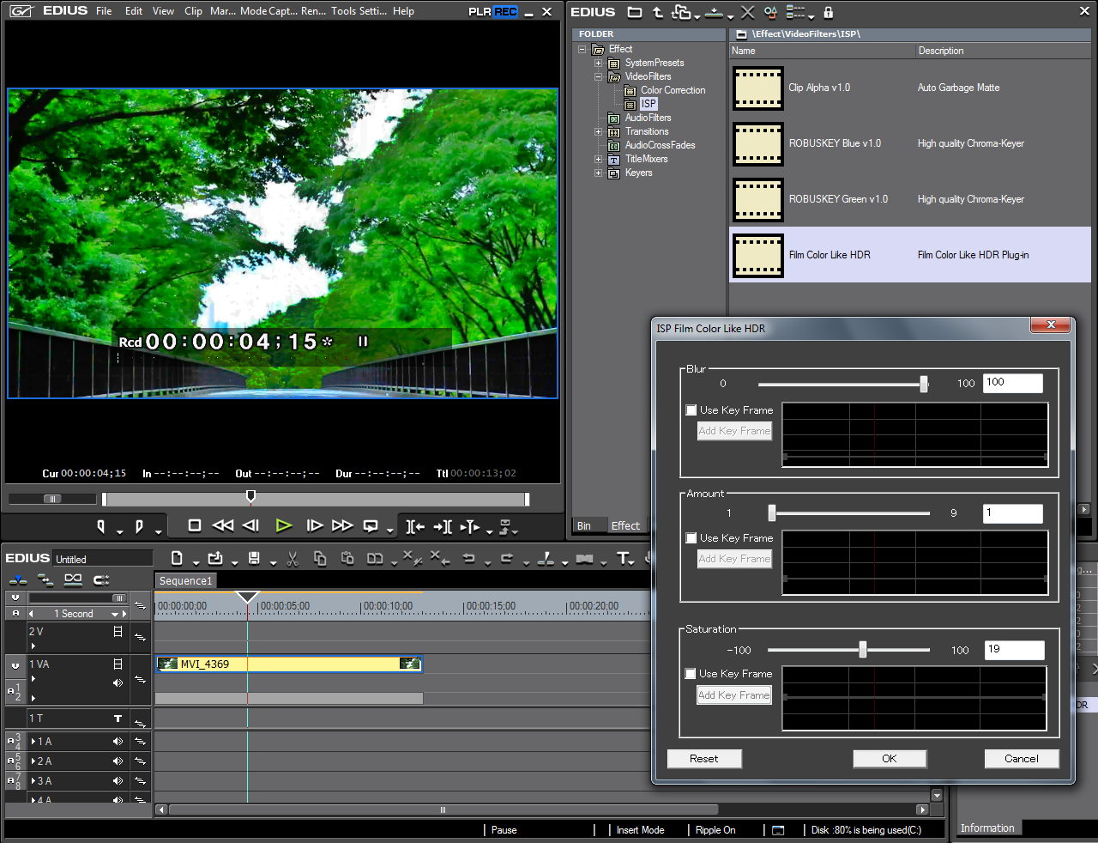
Task: Click the save project floppy icon
Action: pyautogui.click(x=254, y=558)
